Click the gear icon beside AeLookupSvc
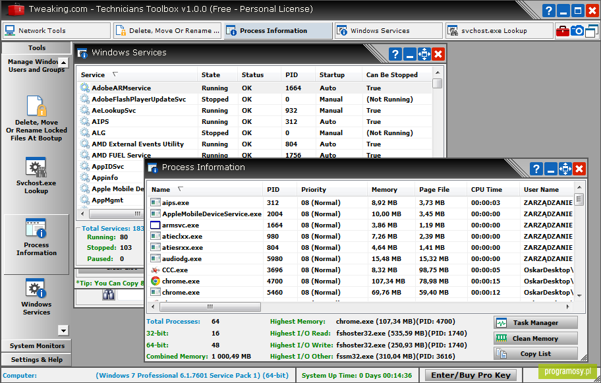The width and height of the screenshot is (601, 383). pyautogui.click(x=84, y=110)
